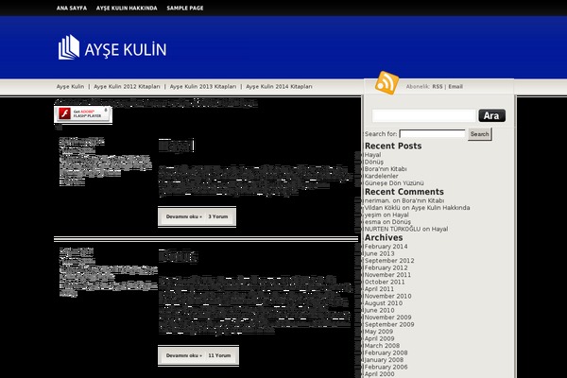Open the 11 Yorum comments link
This screenshot has width=567, height=378.
219,355
